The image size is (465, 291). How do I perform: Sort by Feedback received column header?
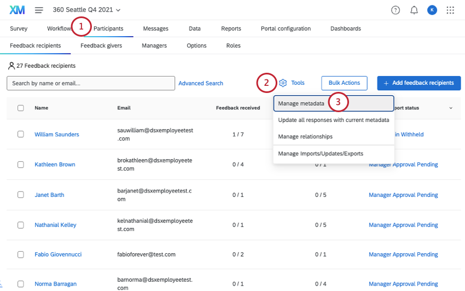pyautogui.click(x=238, y=108)
